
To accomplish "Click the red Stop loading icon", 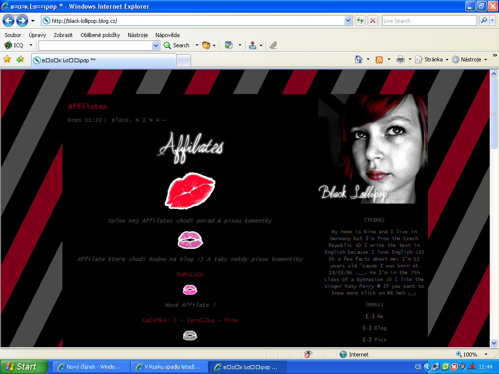I will [373, 20].
